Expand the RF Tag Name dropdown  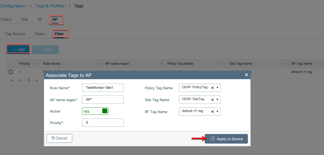tap(217, 111)
